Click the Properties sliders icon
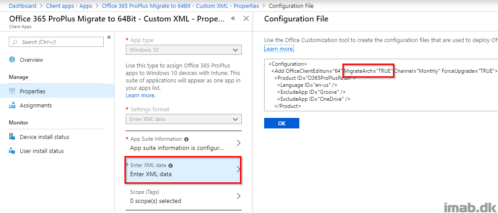Screen dimensions: 498x213 click(12, 91)
